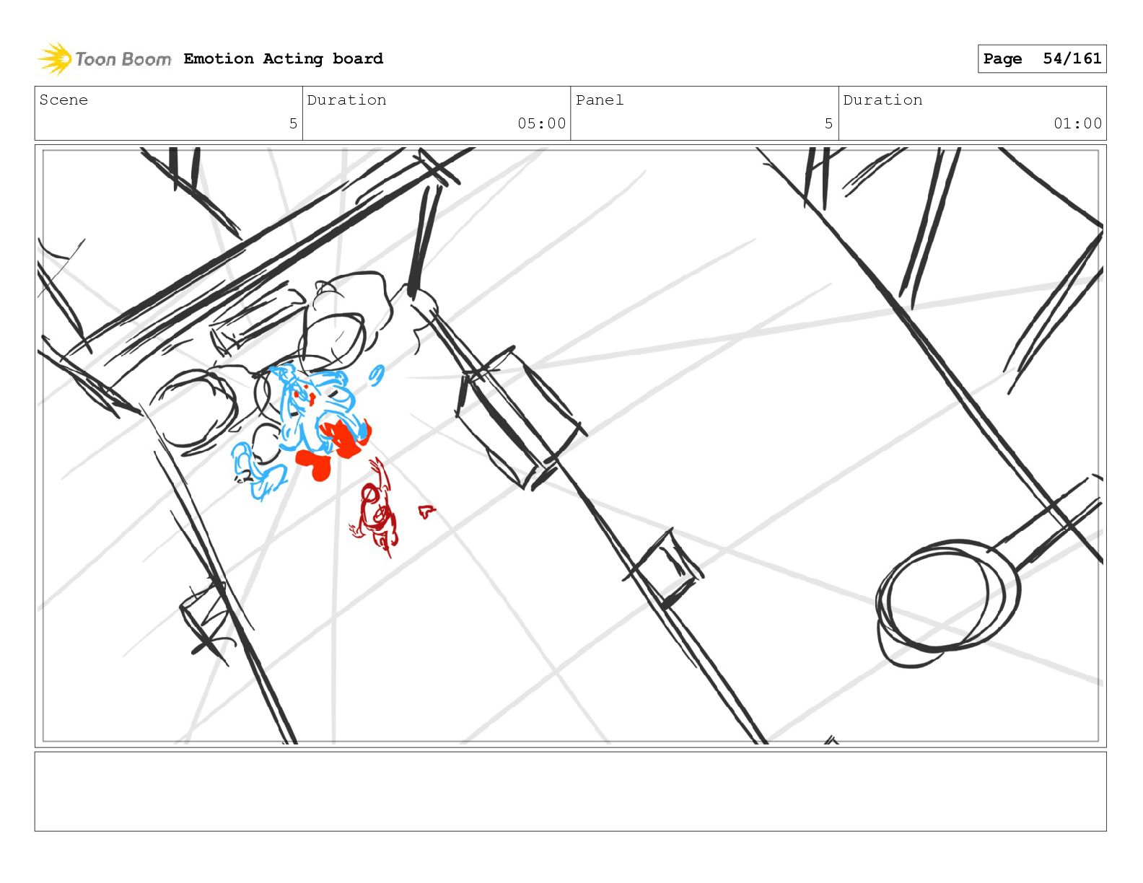
Task: Click the panel duration value '01:00'
Action: point(1077,123)
